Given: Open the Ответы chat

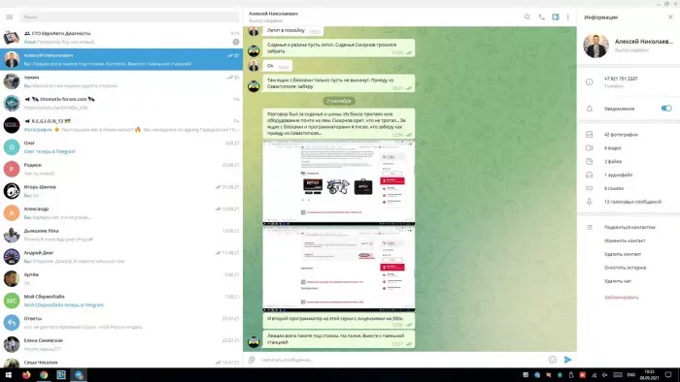Looking at the screenshot, I should tap(121, 322).
